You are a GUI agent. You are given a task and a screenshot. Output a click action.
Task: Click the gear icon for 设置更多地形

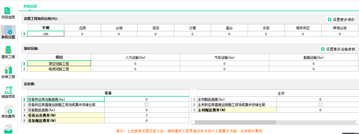click(329, 20)
